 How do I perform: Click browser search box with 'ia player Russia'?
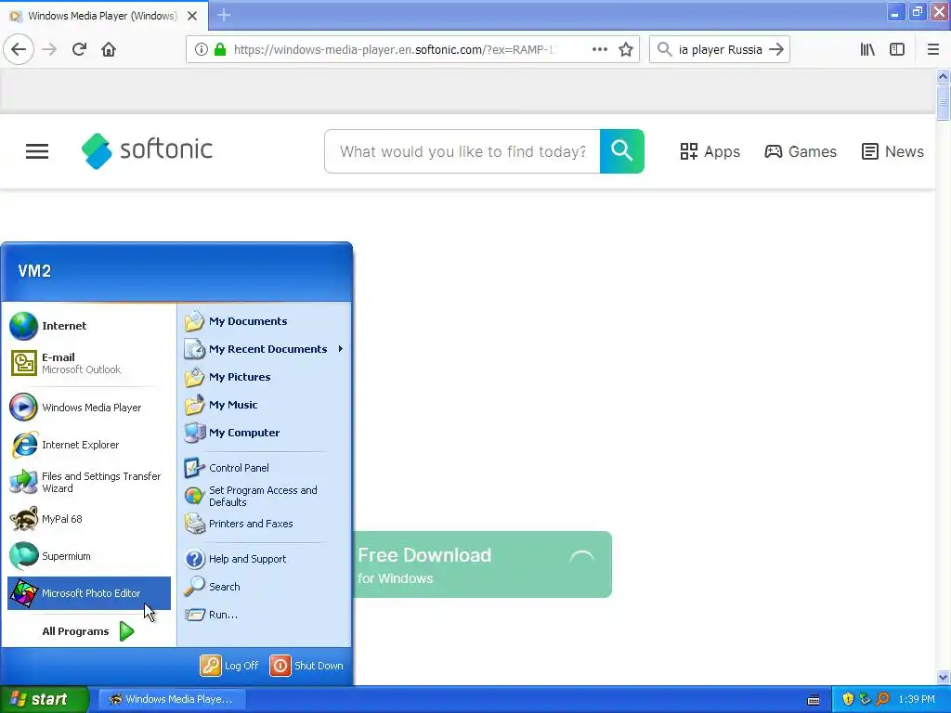click(x=720, y=49)
